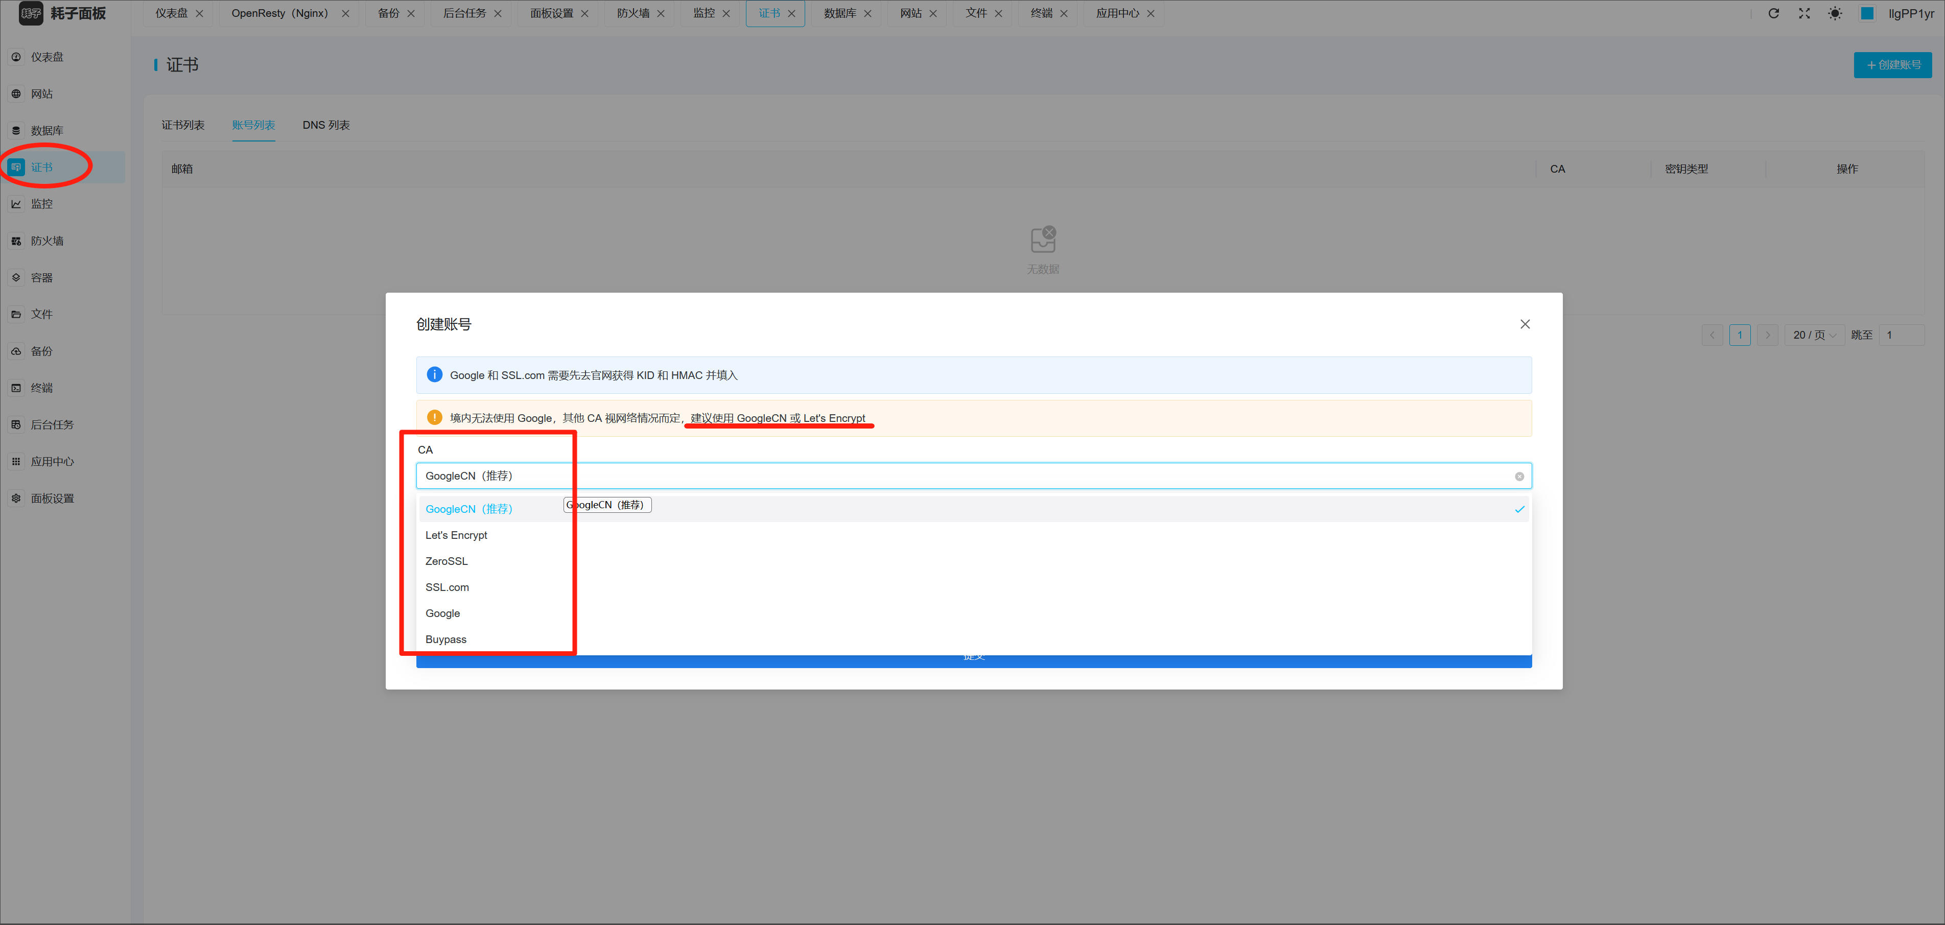Click the 密钥类型 column header
Viewport: 1945px width, 925px height.
[1686, 169]
